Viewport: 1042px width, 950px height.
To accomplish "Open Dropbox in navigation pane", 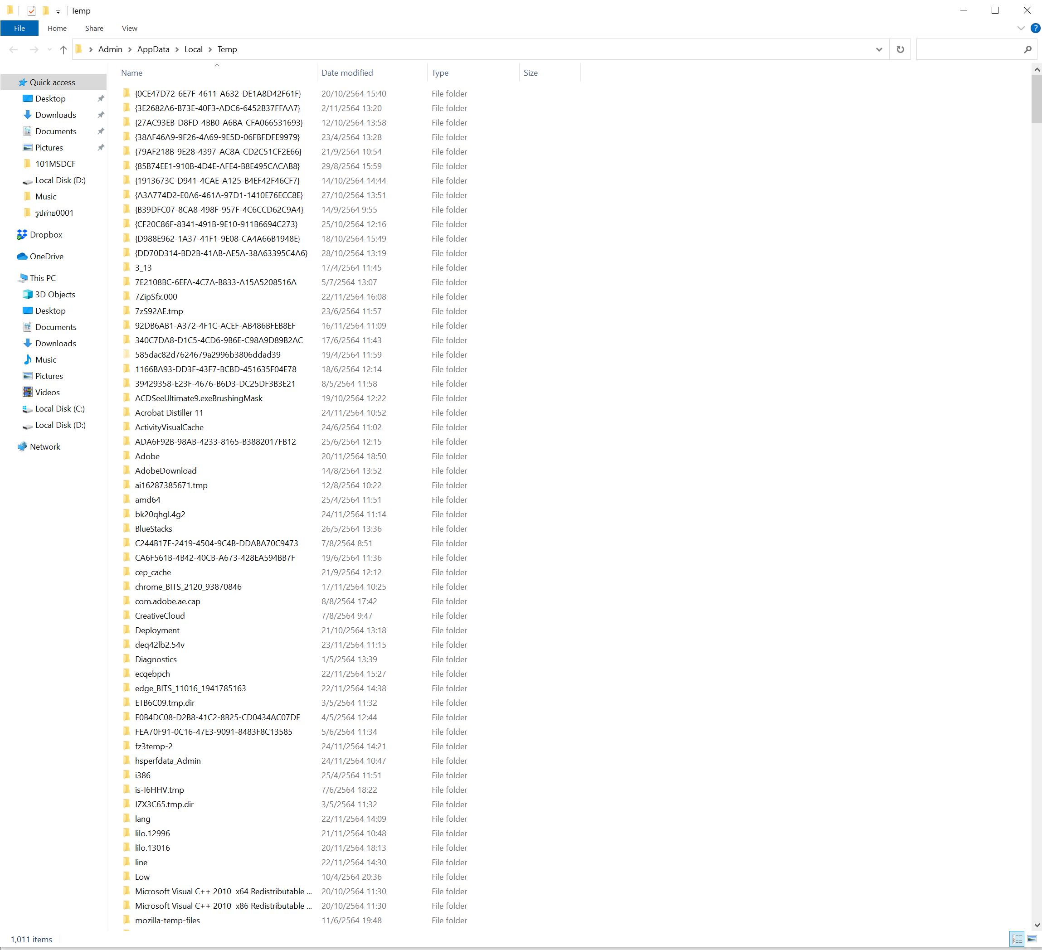I will [x=45, y=234].
